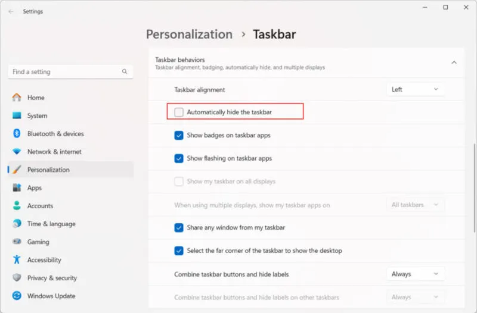
Task: Click the Find a setting search box
Action: tap(66, 71)
